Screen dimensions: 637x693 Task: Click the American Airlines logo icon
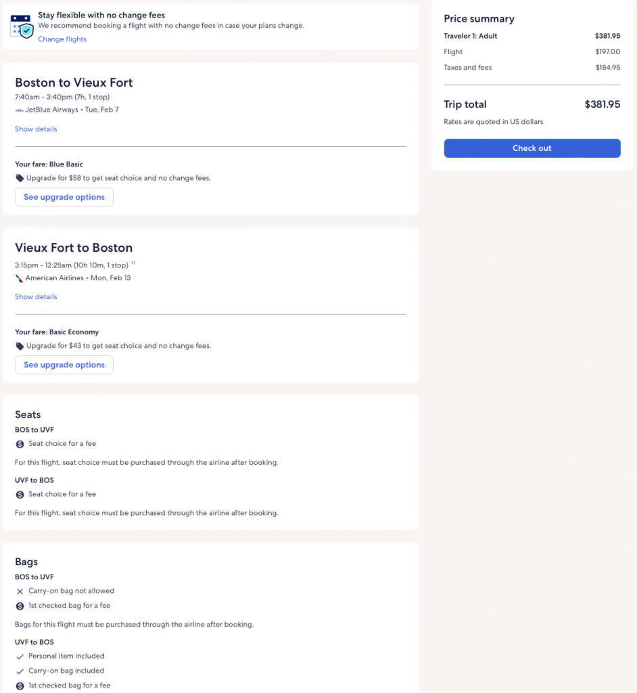(19, 278)
